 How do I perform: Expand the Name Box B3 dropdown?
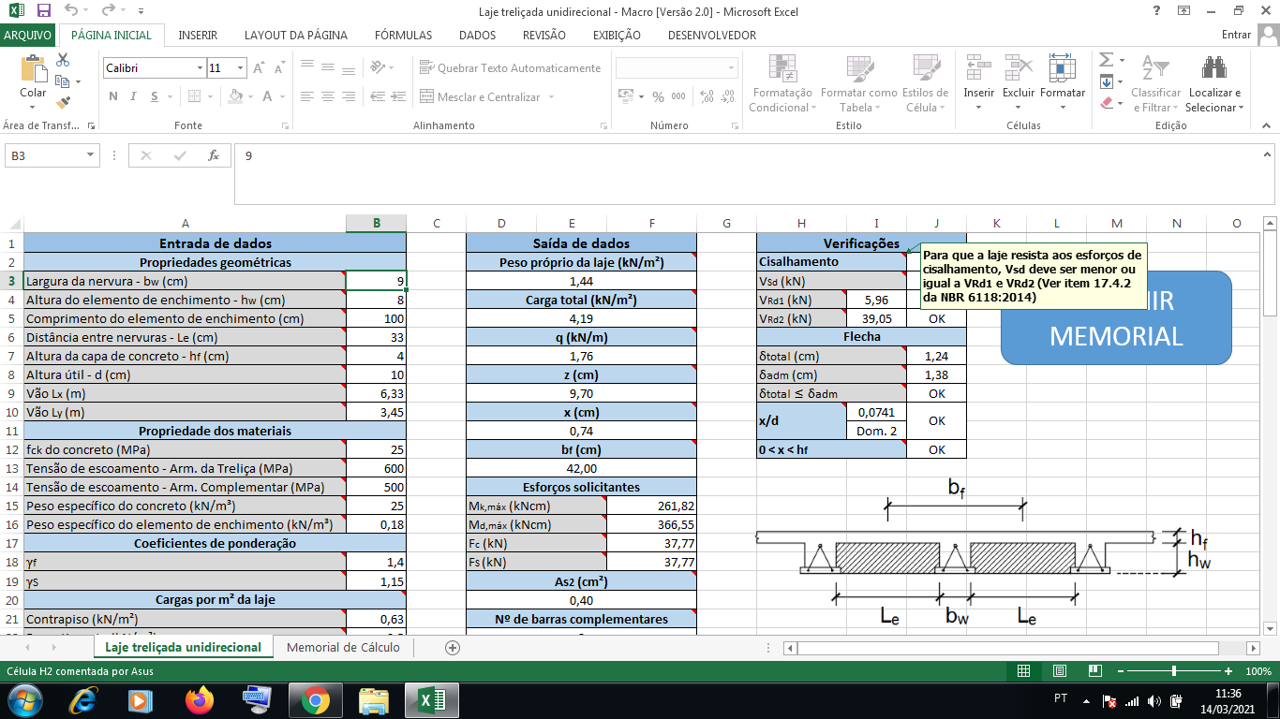[x=91, y=156]
